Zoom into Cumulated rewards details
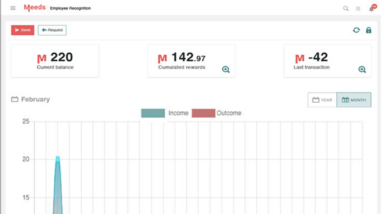The height and width of the screenshot is (214, 381). point(226,69)
